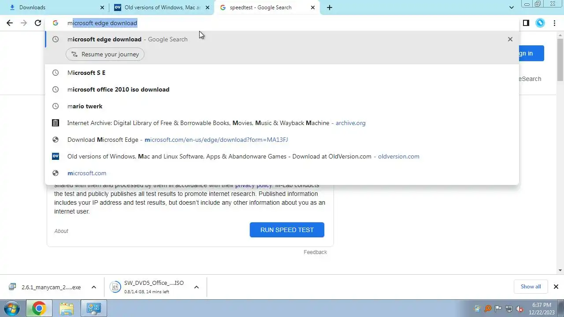Select microsoft edge download search suggestion

click(x=282, y=39)
